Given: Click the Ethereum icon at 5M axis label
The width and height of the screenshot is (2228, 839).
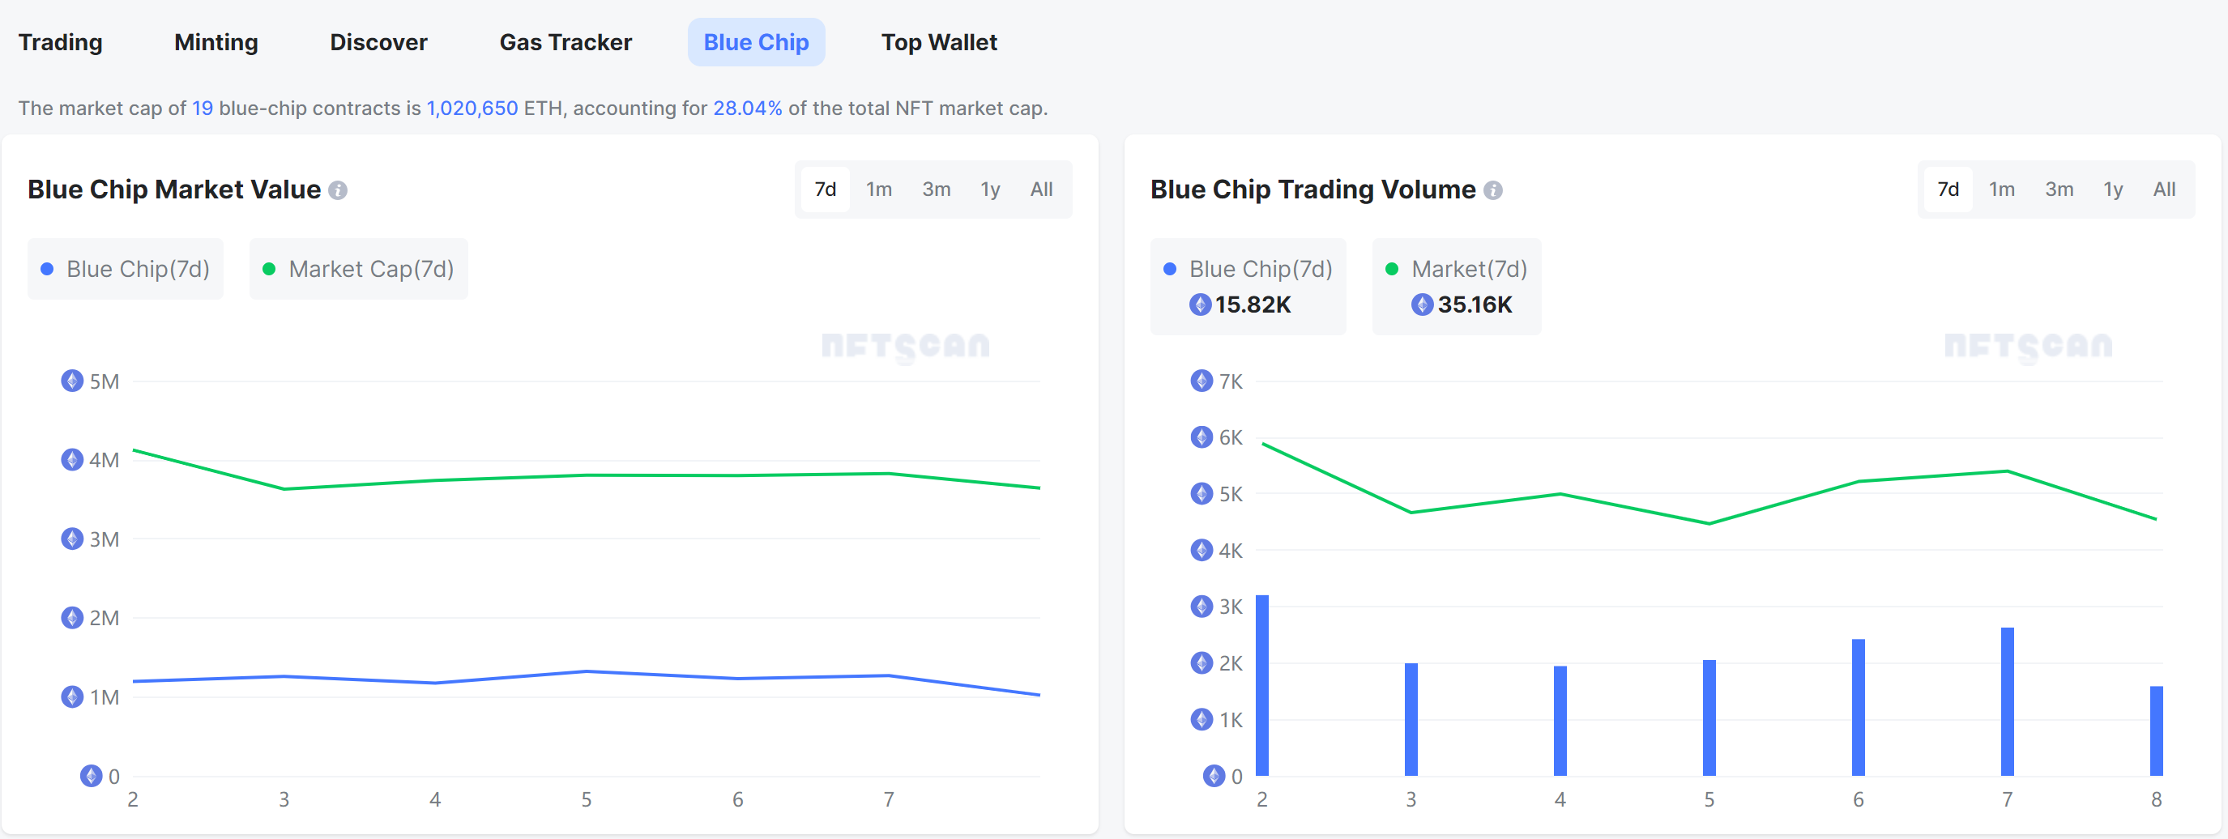Looking at the screenshot, I should [72, 381].
